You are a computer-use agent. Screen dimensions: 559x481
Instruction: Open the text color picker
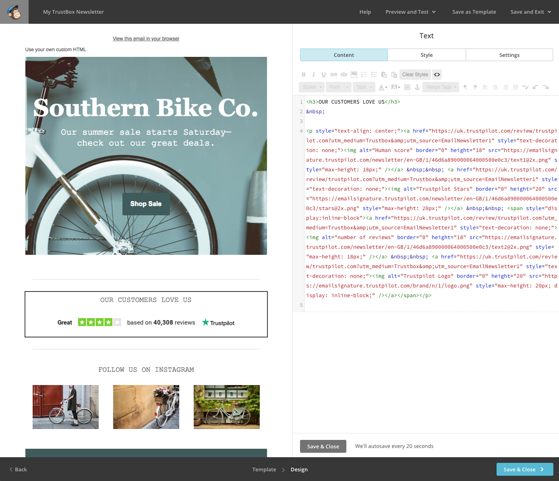[383, 87]
